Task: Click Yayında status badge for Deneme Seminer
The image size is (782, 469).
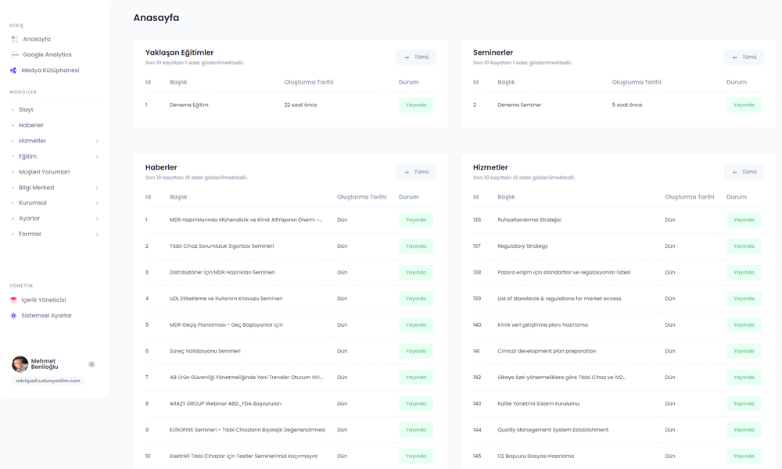Action: tap(743, 105)
